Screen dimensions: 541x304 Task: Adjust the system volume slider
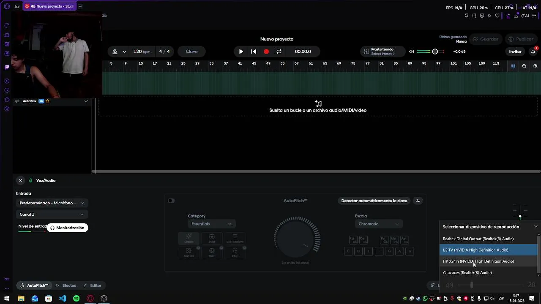point(472,285)
